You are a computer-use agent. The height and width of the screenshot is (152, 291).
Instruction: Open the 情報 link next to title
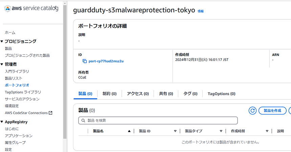click(x=201, y=11)
